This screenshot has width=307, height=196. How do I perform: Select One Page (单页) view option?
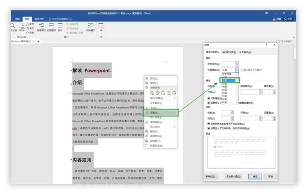tap(30, 24)
